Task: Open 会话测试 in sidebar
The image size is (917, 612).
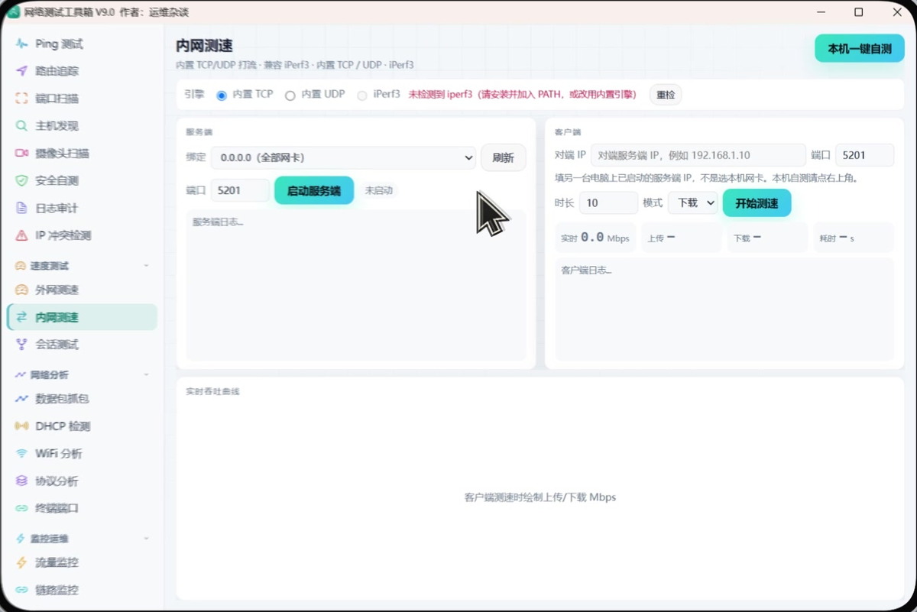Action: pyautogui.click(x=82, y=345)
